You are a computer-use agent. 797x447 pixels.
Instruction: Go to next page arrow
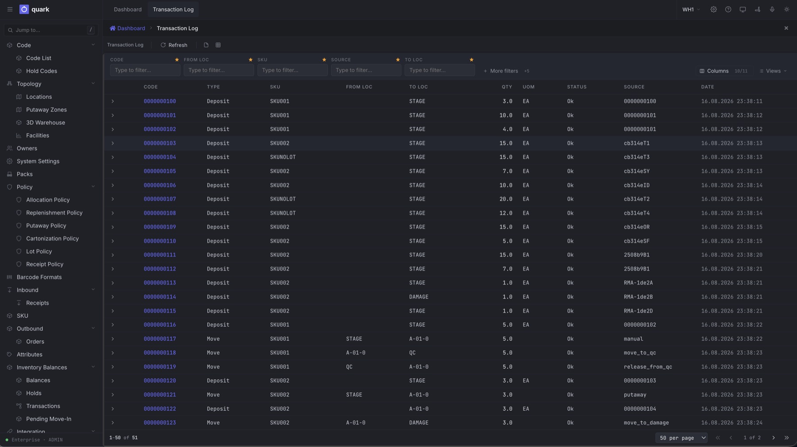(x=774, y=438)
